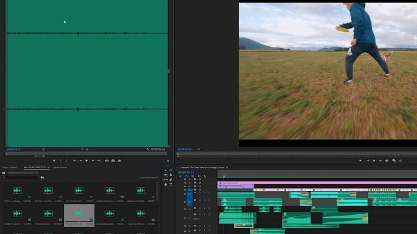This screenshot has width=417, height=234.
Task: Open Source monitor settings wrench
Action: (148, 149)
